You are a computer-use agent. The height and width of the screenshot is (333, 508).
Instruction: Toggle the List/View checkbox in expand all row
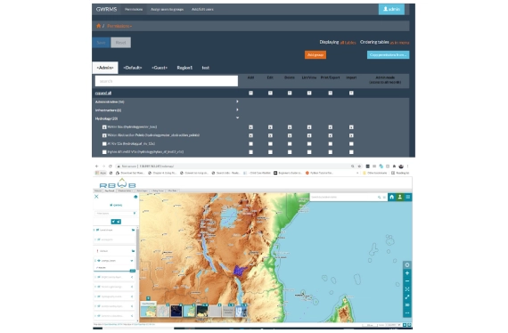point(309,93)
